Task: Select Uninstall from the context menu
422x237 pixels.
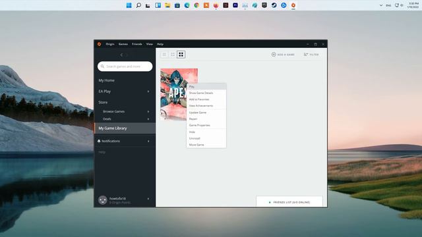Action: click(206, 138)
